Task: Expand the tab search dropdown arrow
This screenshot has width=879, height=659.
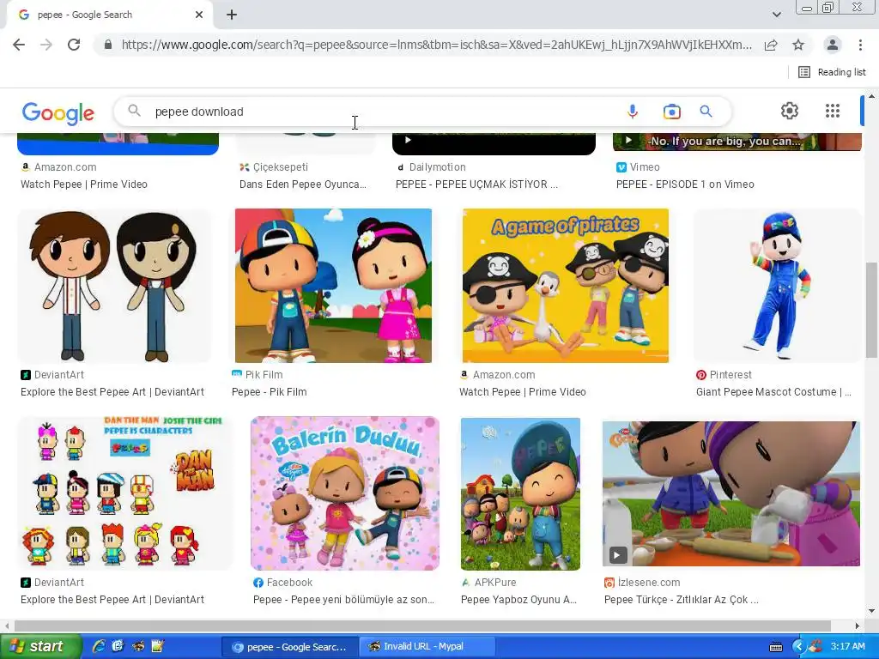Action: click(x=776, y=15)
